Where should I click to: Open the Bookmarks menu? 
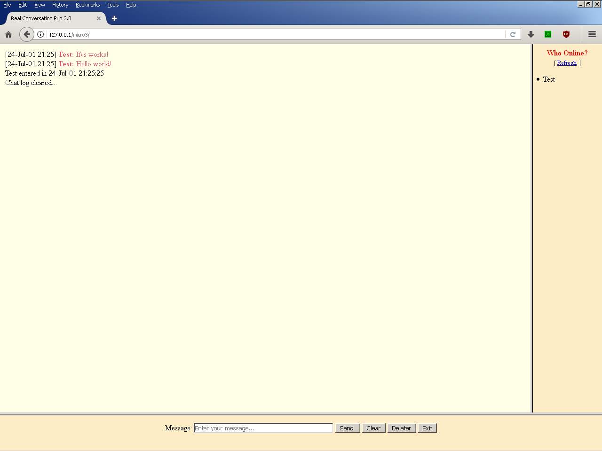coord(87,5)
